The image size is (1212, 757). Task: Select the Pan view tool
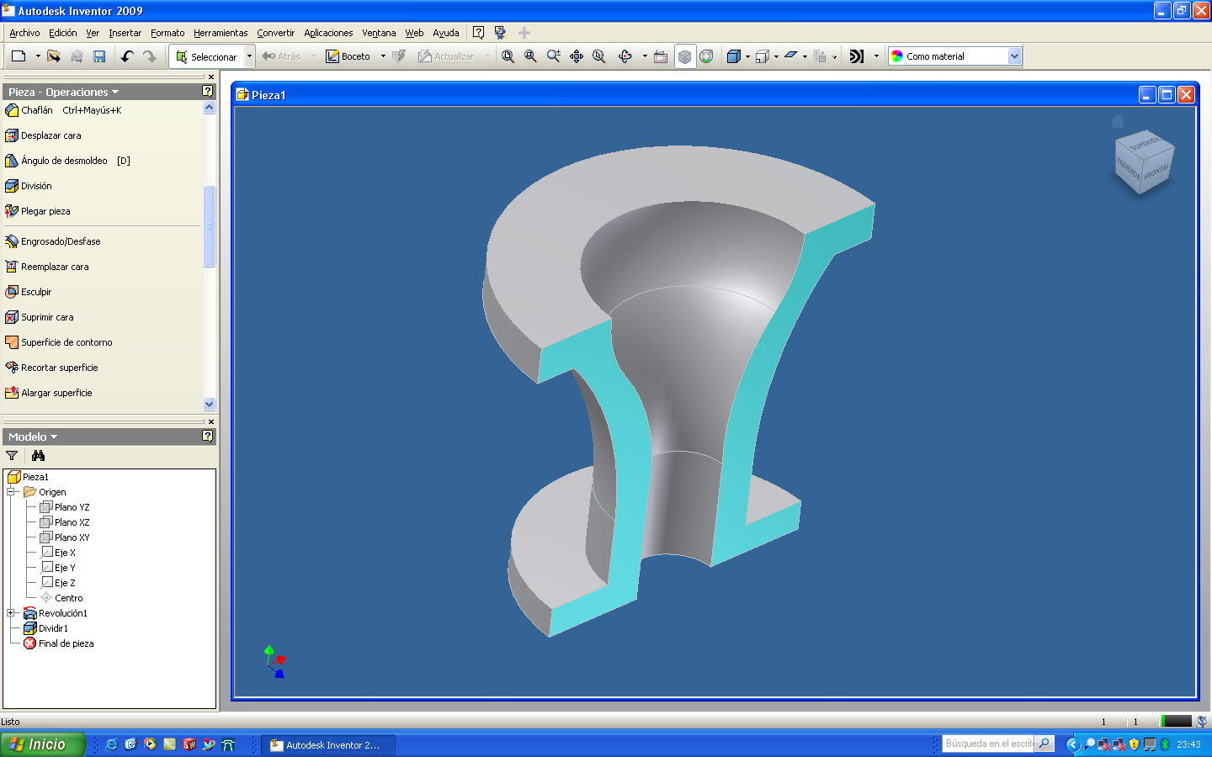(x=577, y=56)
